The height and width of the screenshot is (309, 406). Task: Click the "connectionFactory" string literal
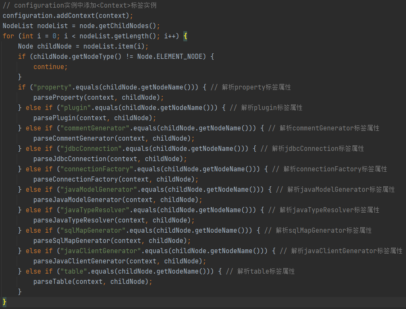[97, 169]
